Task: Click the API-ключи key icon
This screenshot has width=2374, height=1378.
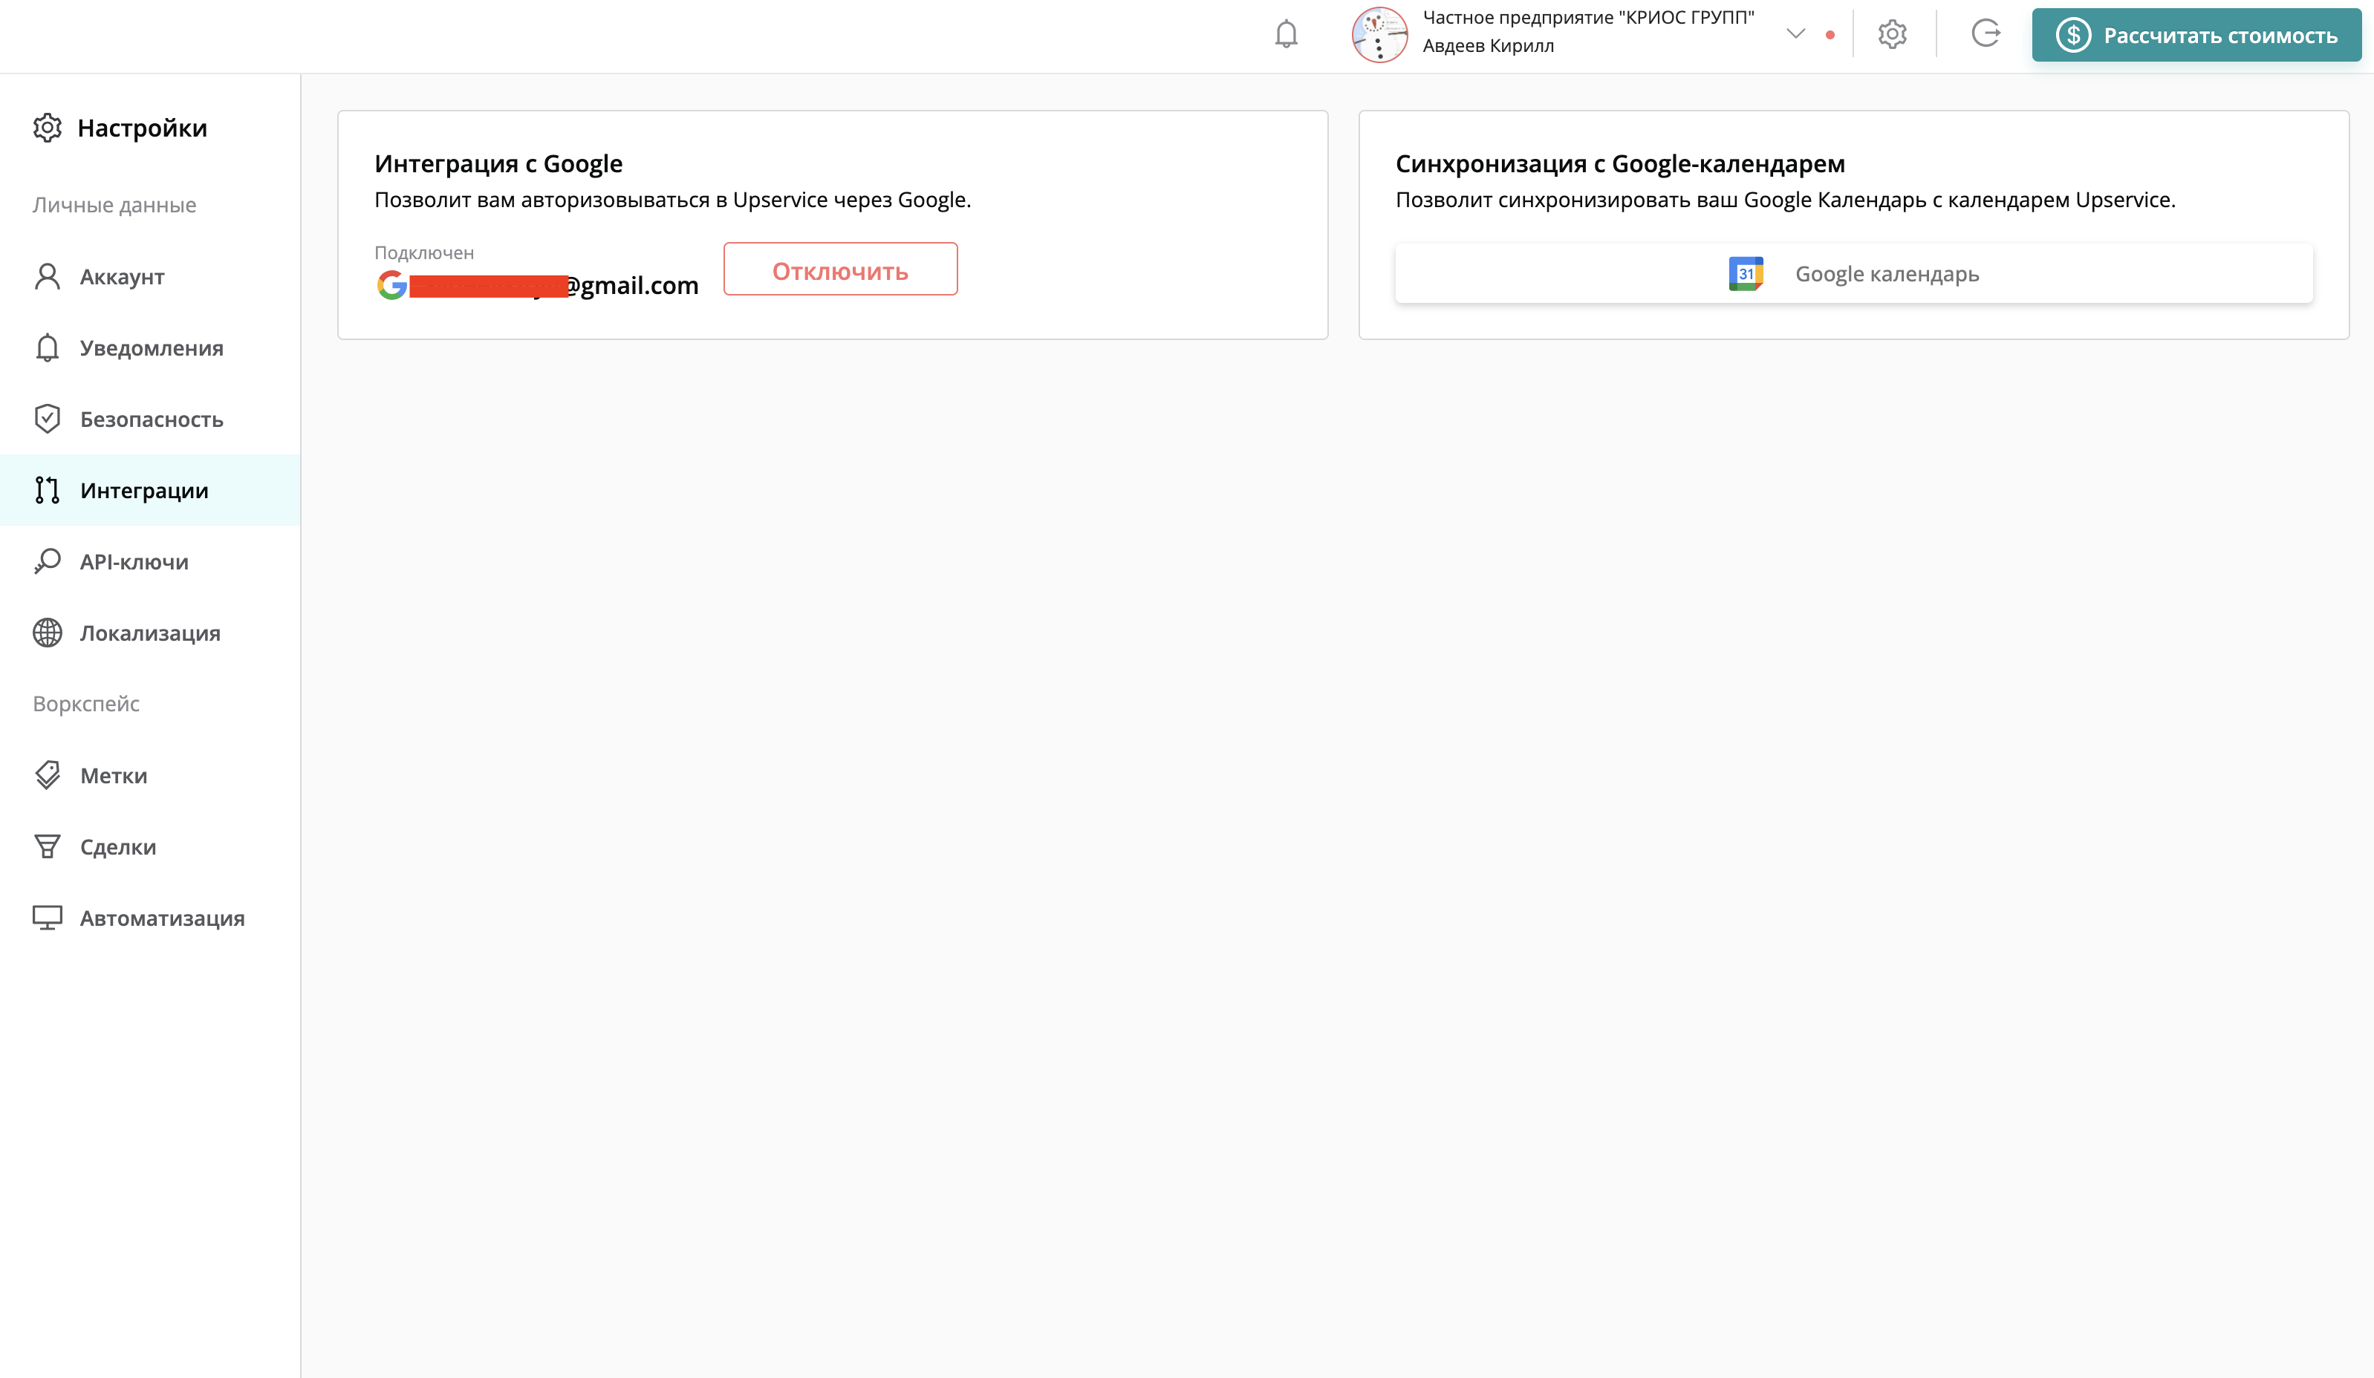Action: [x=47, y=561]
